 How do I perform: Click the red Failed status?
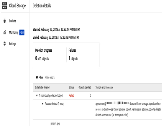click(71, 95)
